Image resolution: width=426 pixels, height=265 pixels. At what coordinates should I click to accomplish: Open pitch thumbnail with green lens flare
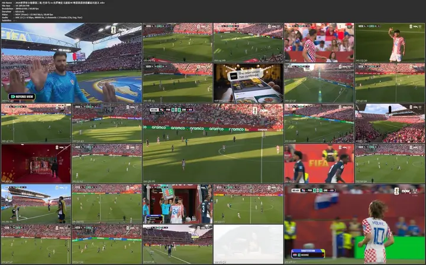pos(319,83)
